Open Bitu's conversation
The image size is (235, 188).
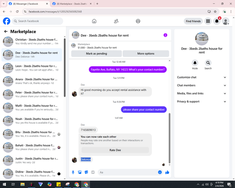tap(31, 134)
